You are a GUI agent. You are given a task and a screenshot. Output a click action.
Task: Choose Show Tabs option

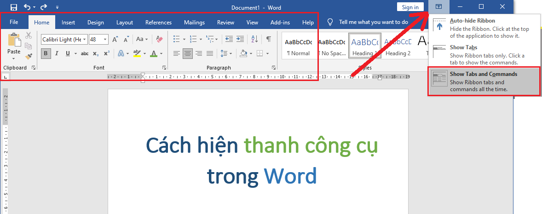484,55
